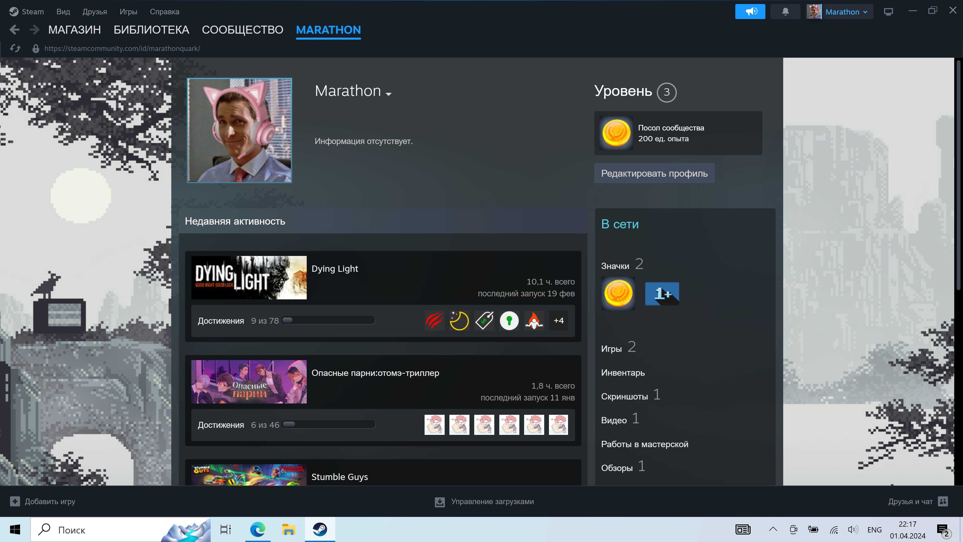Screen dimensions: 963x542
Task: Click Редактировать профиль button
Action: tap(654, 173)
